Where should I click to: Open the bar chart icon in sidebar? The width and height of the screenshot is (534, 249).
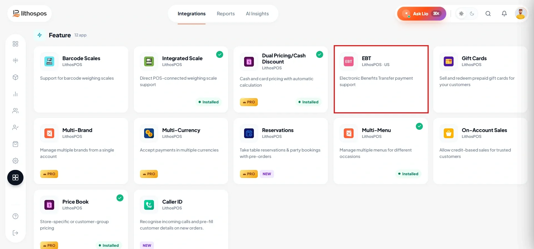point(15,94)
